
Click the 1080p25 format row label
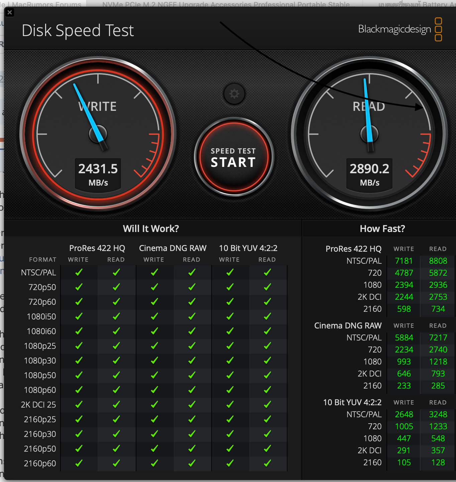(40, 346)
